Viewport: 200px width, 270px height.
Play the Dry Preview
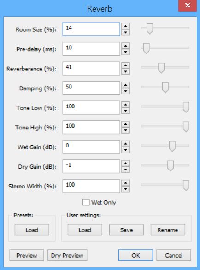click(x=67, y=255)
